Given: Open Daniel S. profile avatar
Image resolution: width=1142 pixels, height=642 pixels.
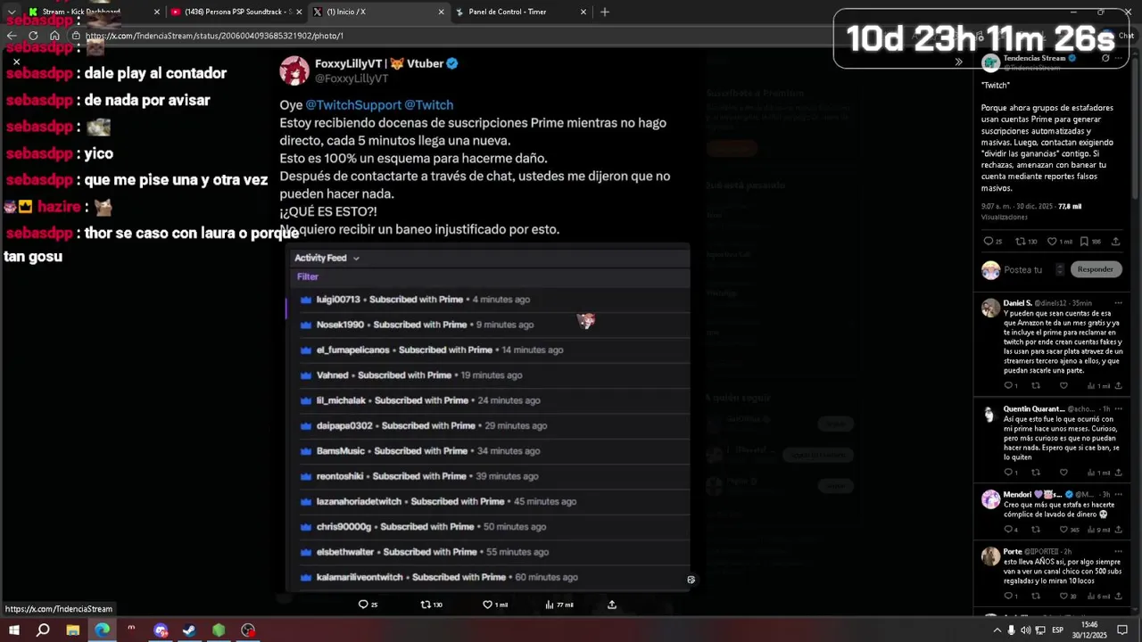Looking at the screenshot, I should click(x=990, y=309).
